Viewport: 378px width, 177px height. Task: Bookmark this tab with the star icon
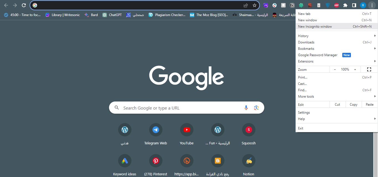[255, 5]
